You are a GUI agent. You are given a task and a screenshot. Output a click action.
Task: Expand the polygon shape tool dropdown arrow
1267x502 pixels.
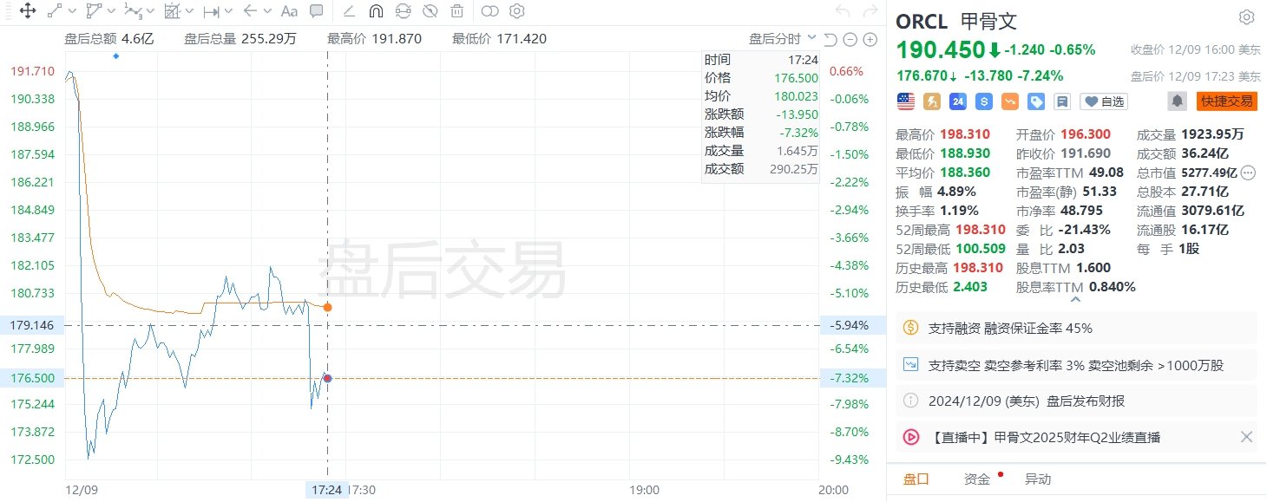click(x=110, y=11)
